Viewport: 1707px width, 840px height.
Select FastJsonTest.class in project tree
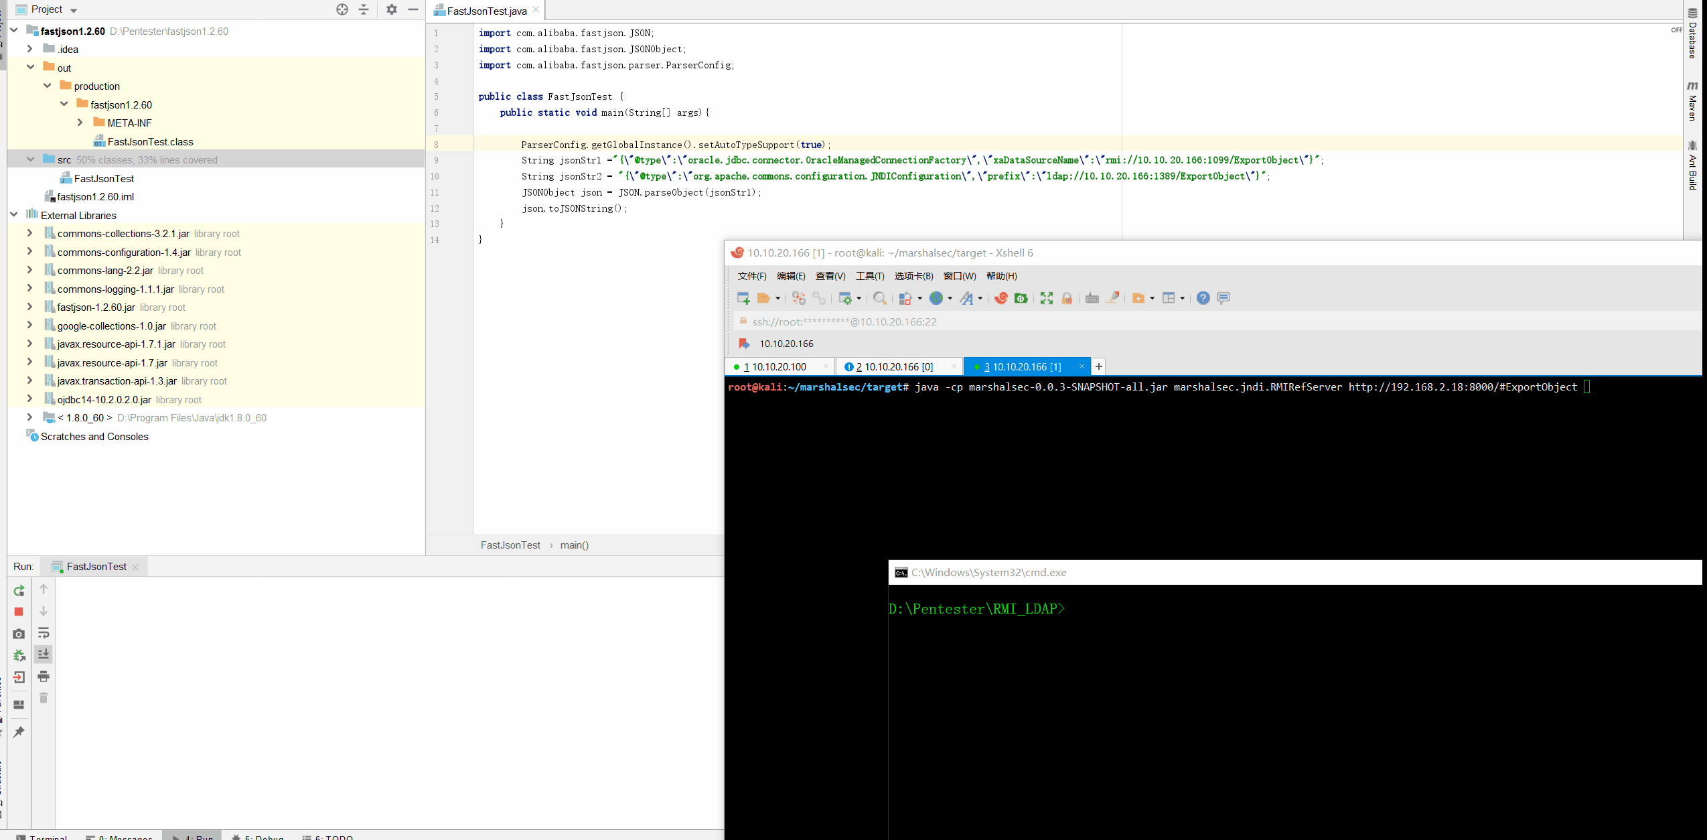150,141
